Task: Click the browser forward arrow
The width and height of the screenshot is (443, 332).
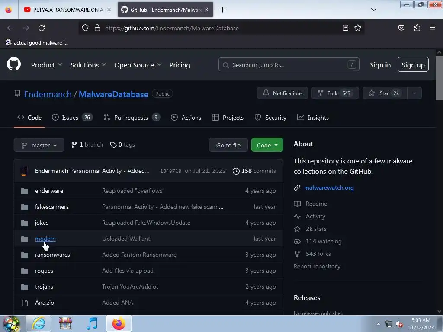Action: click(x=26, y=28)
